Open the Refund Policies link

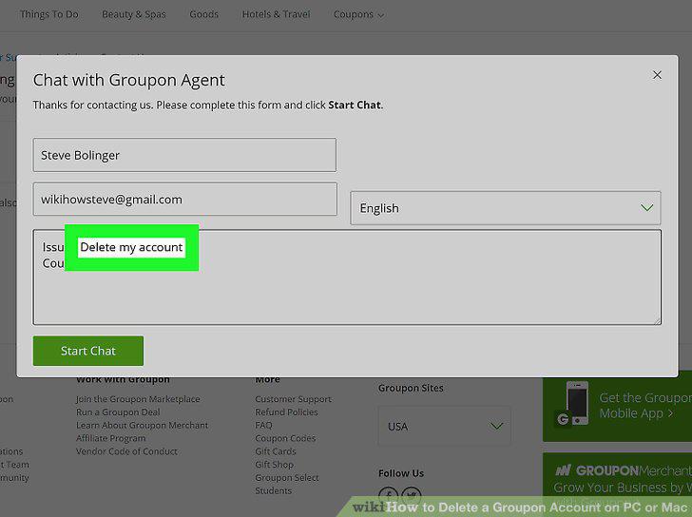pyautogui.click(x=286, y=412)
